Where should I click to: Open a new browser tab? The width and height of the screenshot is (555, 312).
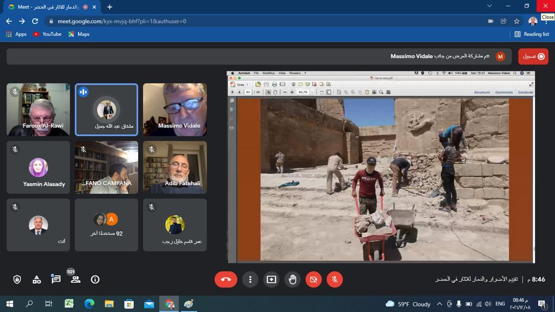tap(109, 7)
